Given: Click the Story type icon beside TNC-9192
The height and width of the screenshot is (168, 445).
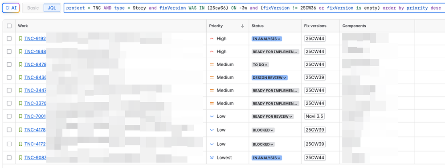Looking at the screenshot, I should coord(20,39).
